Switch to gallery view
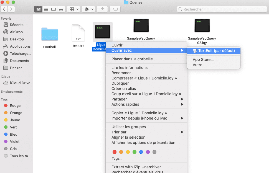This screenshot has height=173, width=269. pyautogui.click(x=61, y=9)
